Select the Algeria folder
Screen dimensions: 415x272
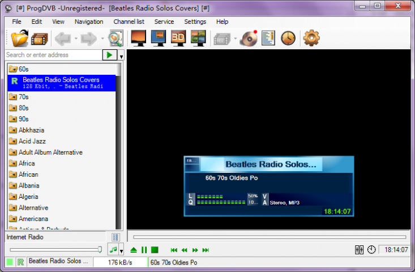pos(62,197)
